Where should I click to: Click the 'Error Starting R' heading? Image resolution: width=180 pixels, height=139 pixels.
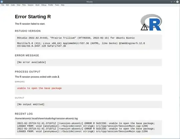(x=33, y=17)
